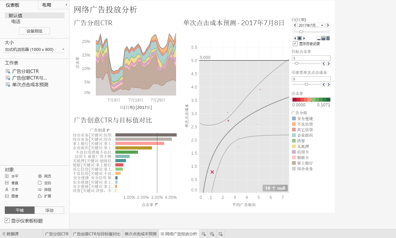396x238 pixels.
Task: Select 信用卡 legend entry
Action: [x=301, y=152]
